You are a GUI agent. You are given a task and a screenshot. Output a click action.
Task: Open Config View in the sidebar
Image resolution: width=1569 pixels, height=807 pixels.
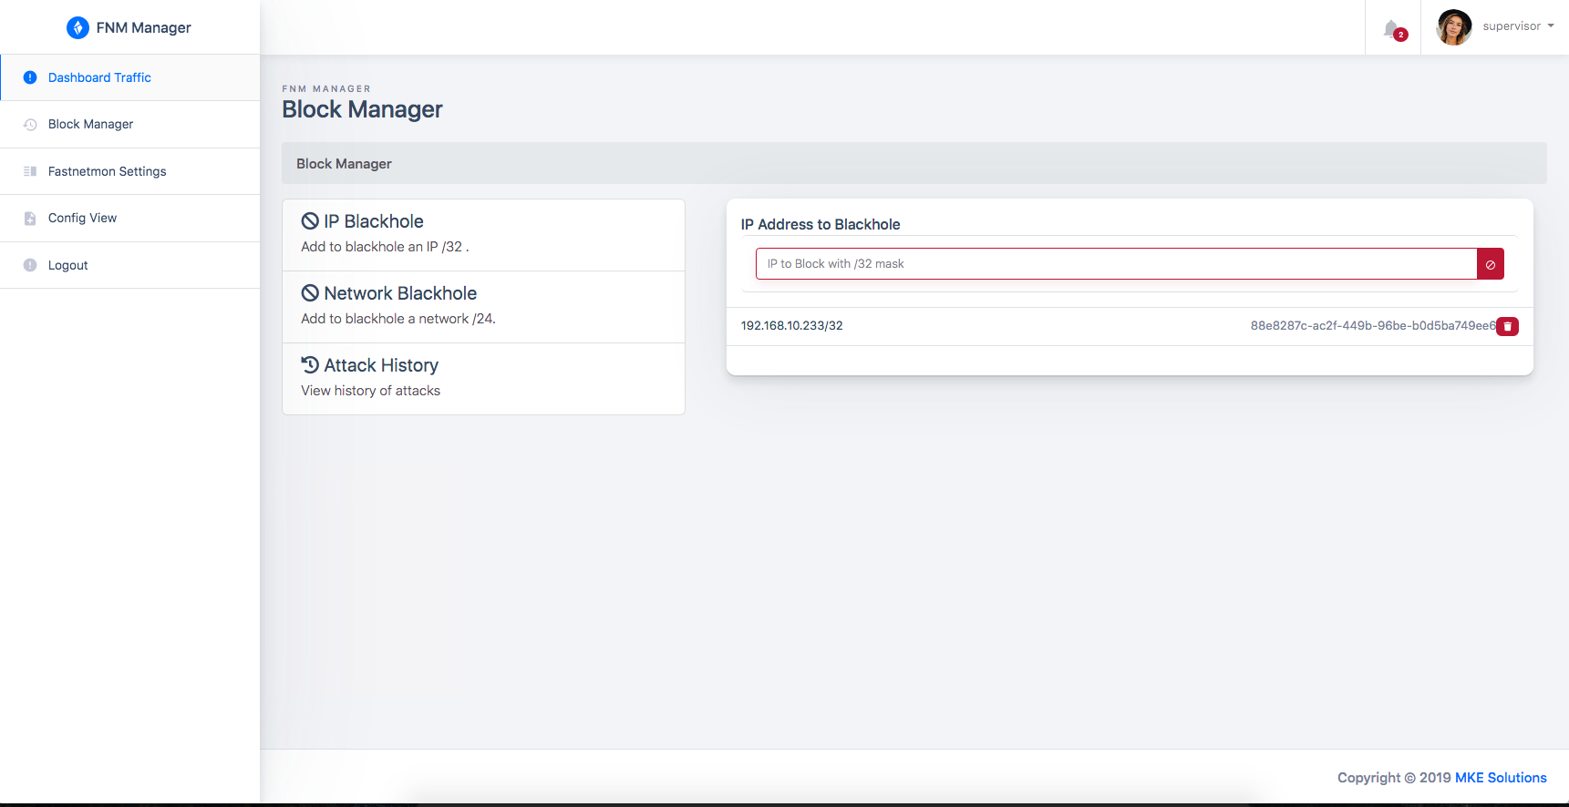click(130, 218)
